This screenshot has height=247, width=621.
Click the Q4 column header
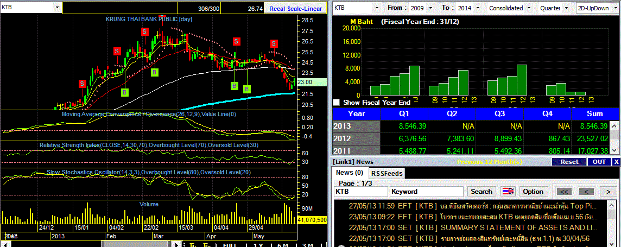(x=547, y=113)
